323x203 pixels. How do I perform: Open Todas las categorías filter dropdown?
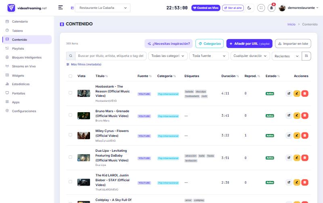pos(168,56)
